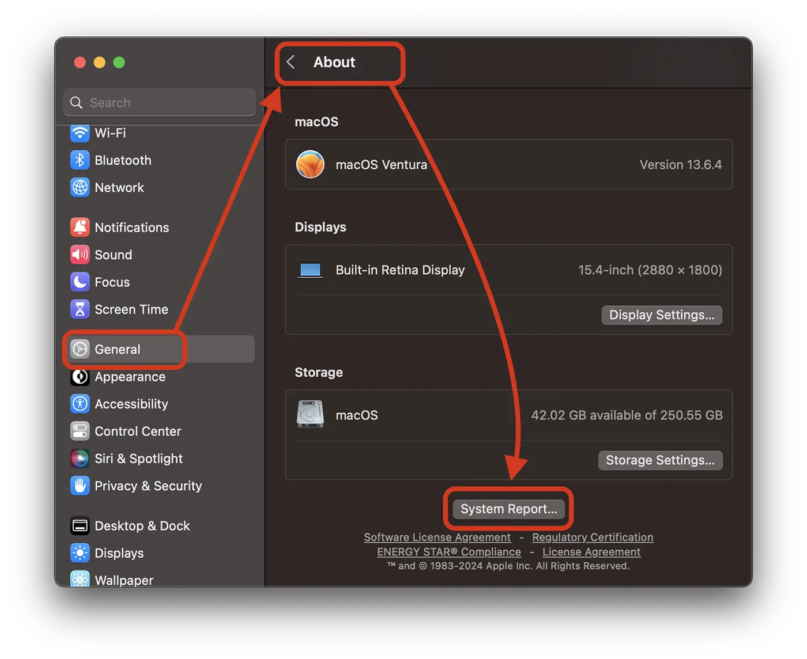The height and width of the screenshot is (659, 807).
Task: Go to Privacy & Security
Action: pos(148,486)
